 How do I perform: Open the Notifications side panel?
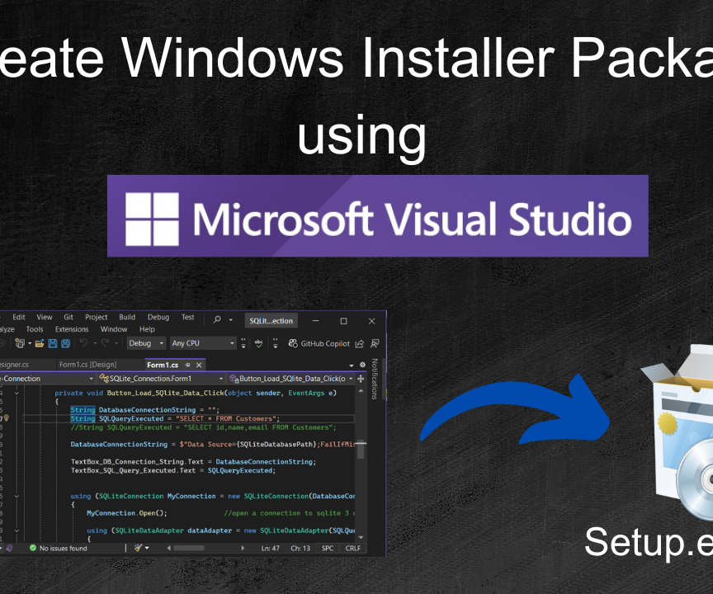374,379
